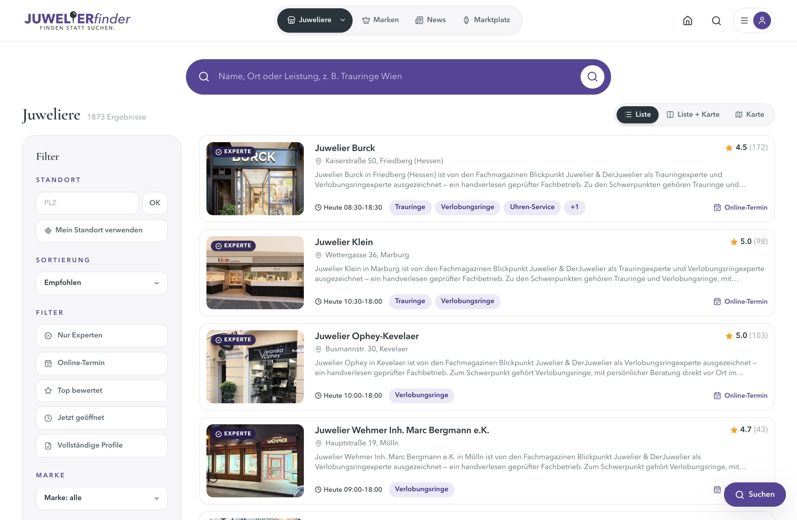Click Mein Standort verwenden button
Screen dimensions: 797x520
(102, 231)
